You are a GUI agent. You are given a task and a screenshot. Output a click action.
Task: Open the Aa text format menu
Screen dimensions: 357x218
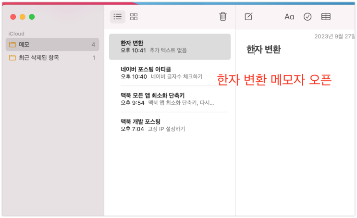point(289,17)
